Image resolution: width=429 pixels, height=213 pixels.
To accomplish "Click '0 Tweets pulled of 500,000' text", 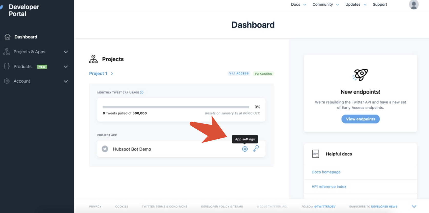I will 125,113.
